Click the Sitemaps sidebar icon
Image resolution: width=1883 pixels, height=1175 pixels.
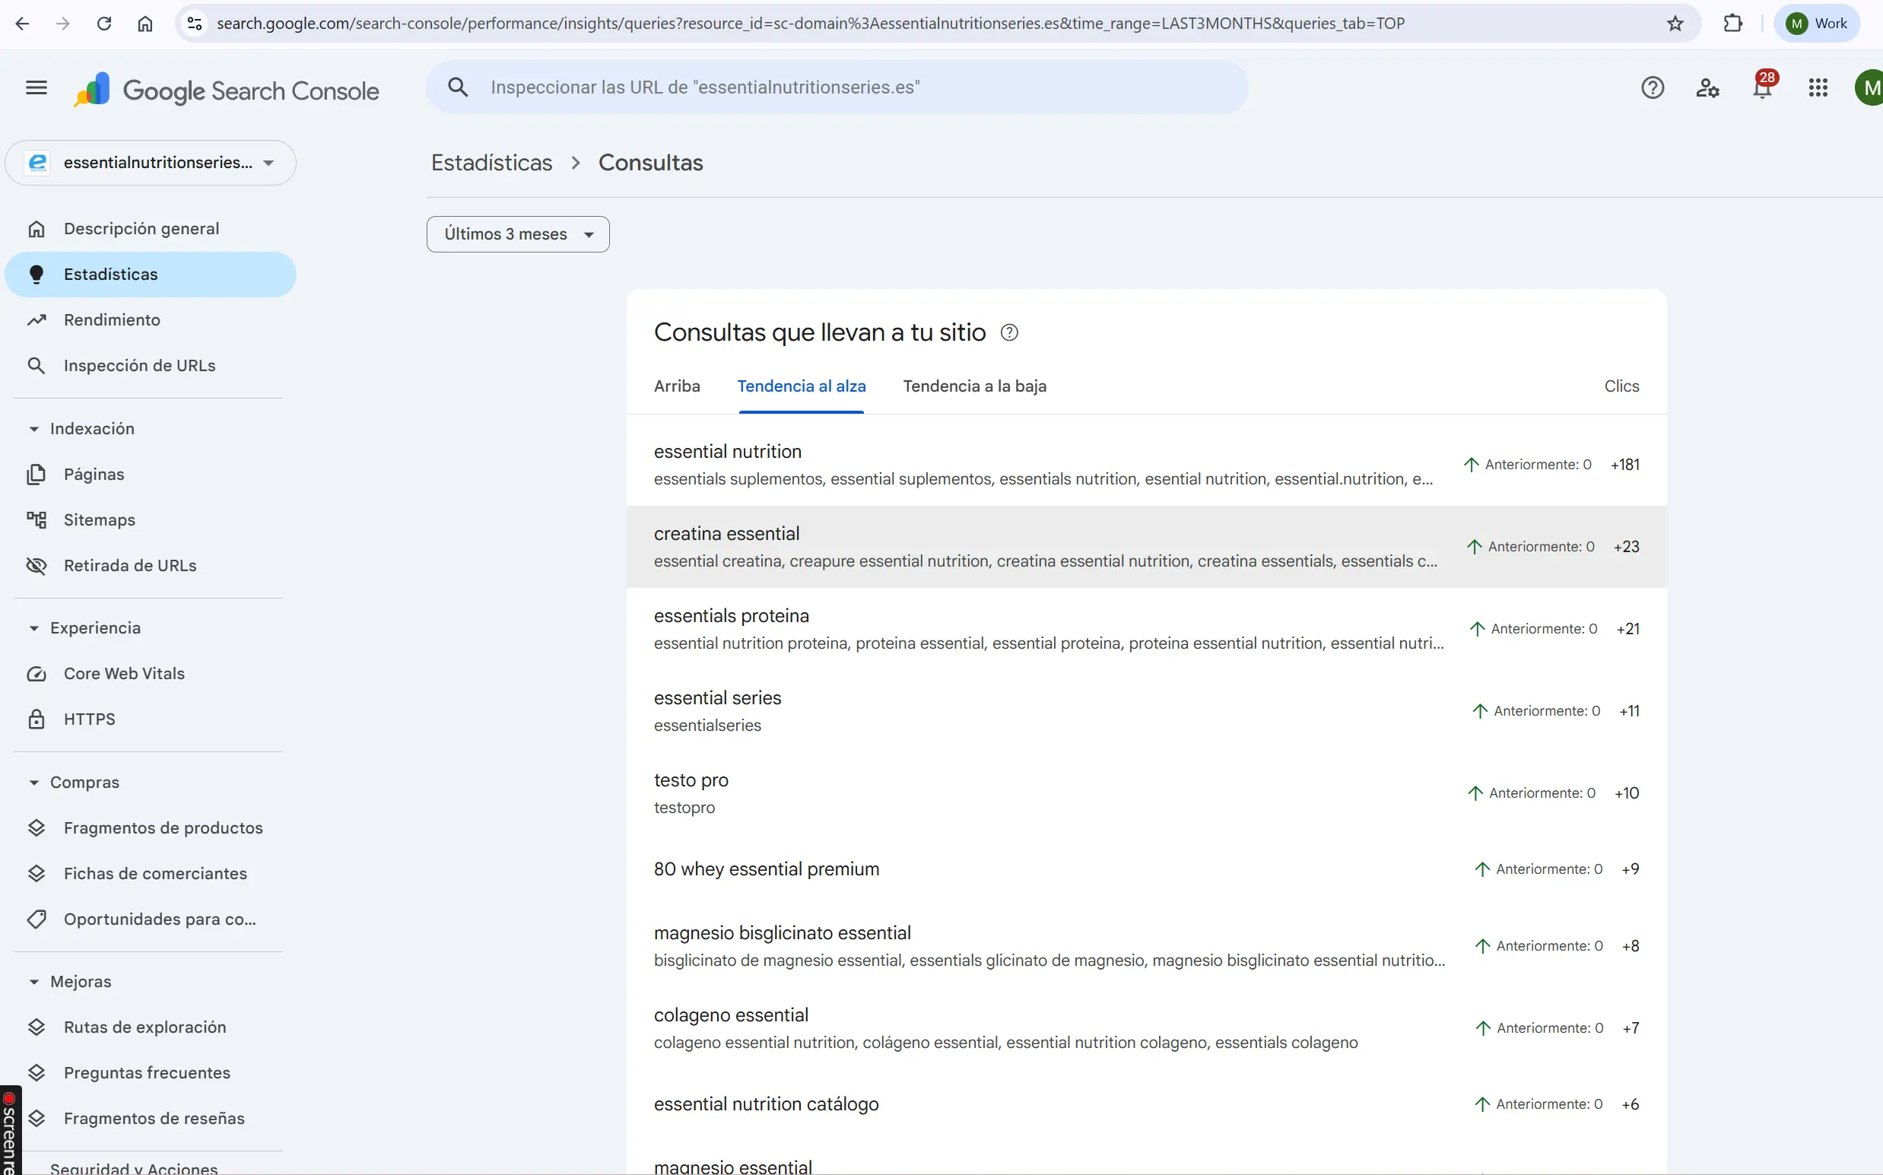(x=37, y=520)
